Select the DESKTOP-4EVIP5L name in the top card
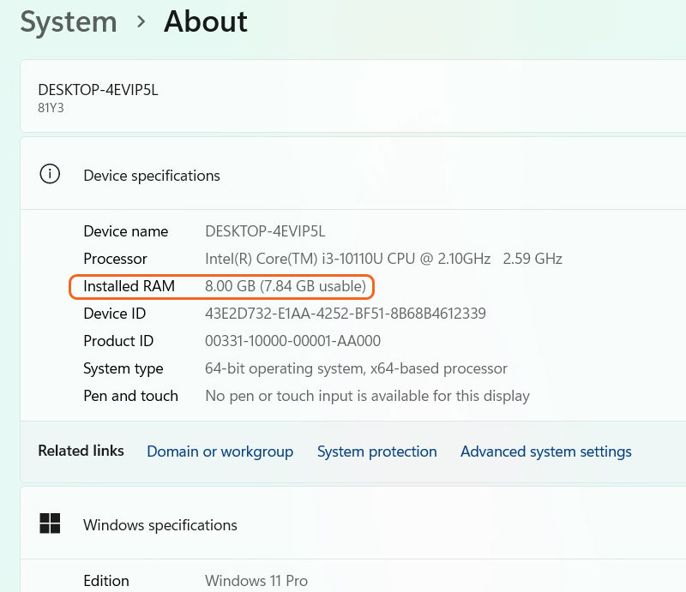 click(98, 90)
